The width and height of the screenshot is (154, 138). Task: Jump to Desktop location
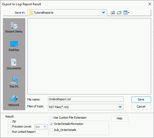(14, 46)
